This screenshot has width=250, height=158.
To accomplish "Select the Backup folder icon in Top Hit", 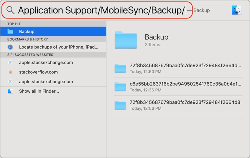I will click(10, 31).
